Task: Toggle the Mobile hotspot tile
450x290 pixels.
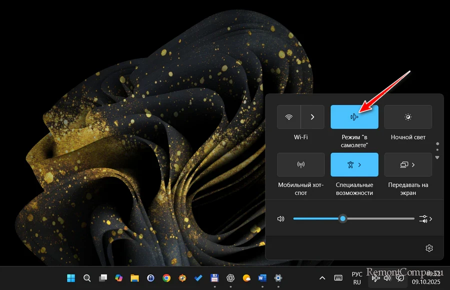Action: coord(301,164)
